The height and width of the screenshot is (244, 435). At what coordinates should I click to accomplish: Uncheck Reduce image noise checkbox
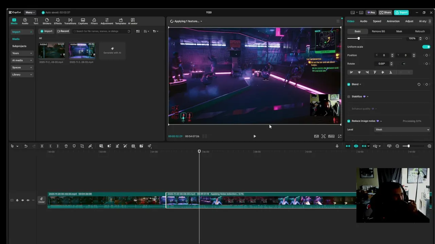349,121
